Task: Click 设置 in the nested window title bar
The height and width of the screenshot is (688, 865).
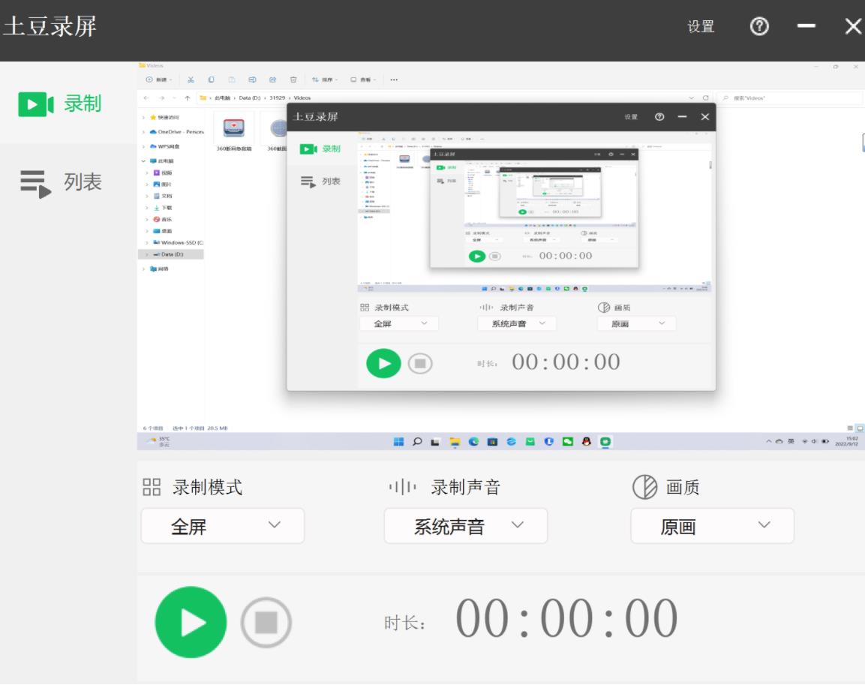Action: point(630,117)
